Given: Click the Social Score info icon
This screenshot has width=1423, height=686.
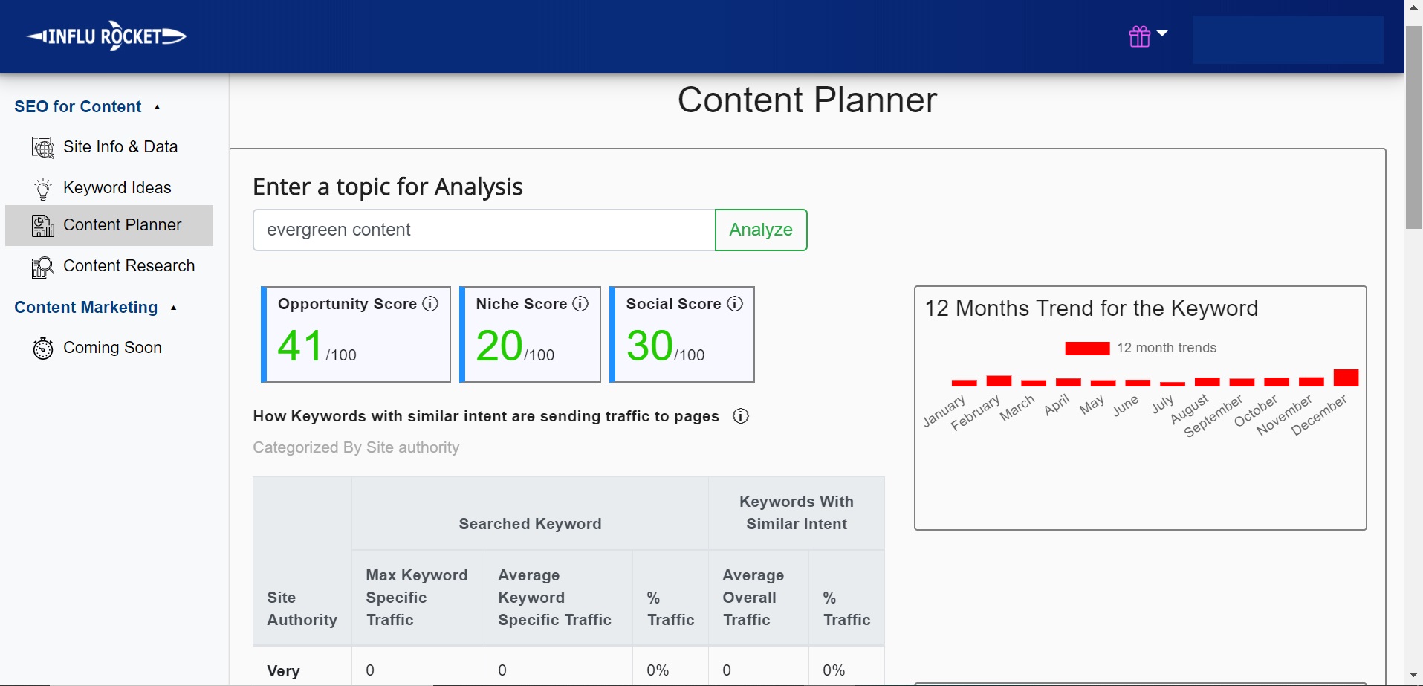Looking at the screenshot, I should point(735,304).
